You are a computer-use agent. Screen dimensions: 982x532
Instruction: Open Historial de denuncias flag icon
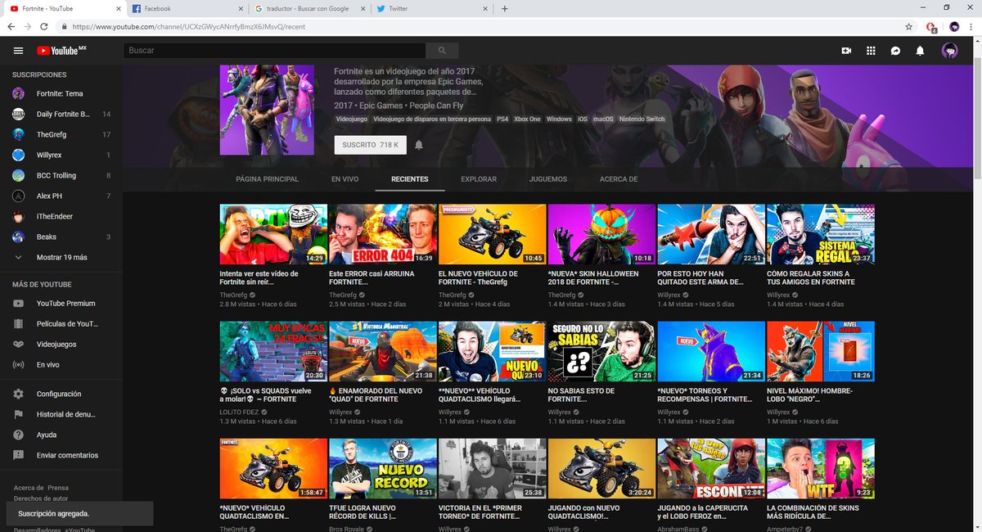coord(19,414)
